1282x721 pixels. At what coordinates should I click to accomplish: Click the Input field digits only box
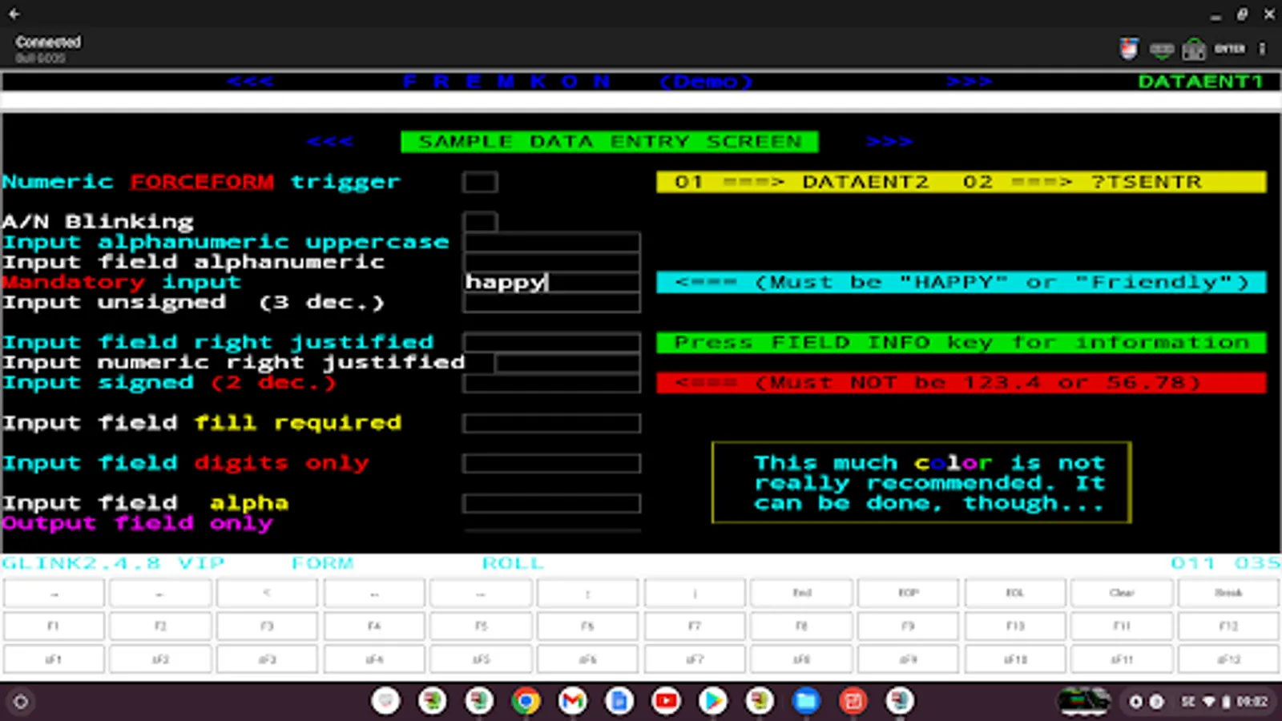pos(551,463)
